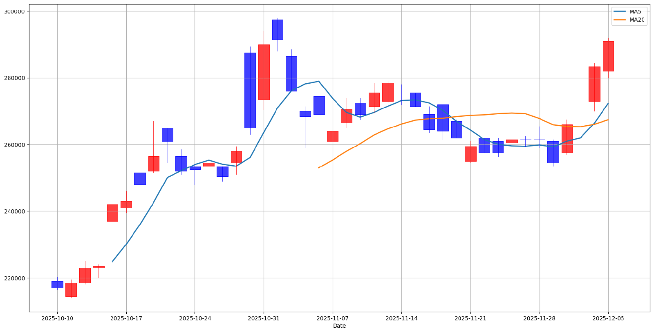Image resolution: width=654 pixels, height=333 pixels.
Task: Click the "Date" x-axis title
Action: tap(339, 326)
